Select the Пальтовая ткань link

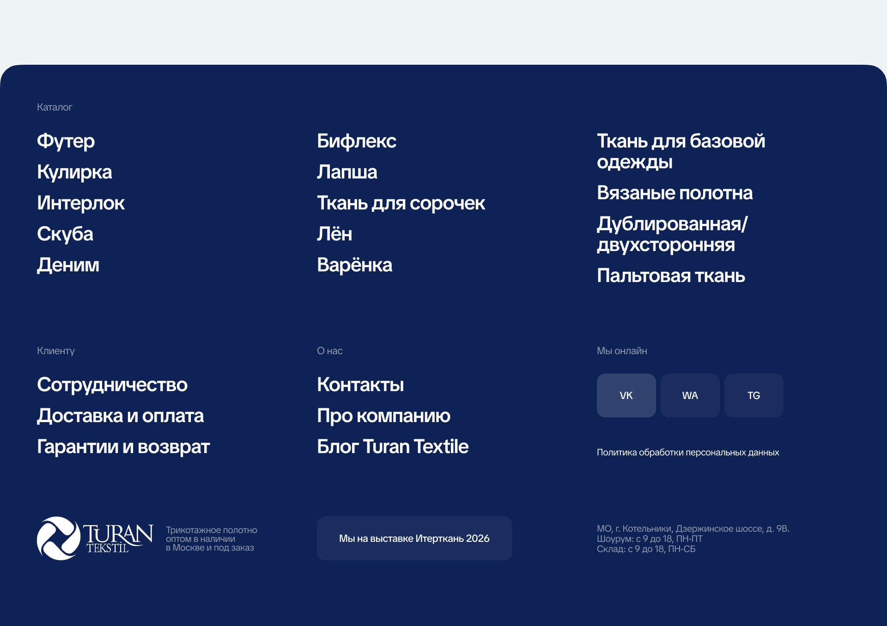[x=671, y=276]
